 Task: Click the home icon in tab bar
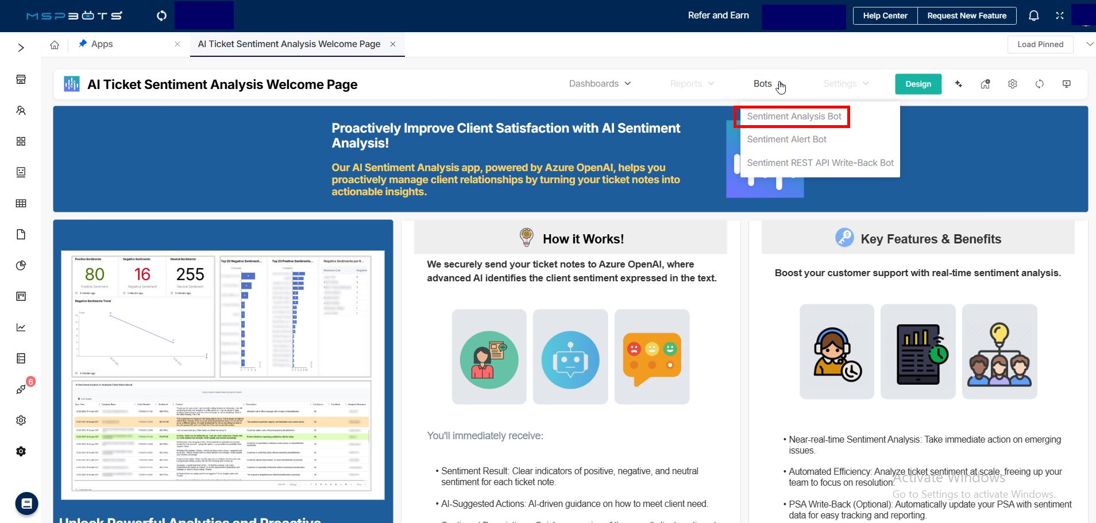tap(55, 44)
